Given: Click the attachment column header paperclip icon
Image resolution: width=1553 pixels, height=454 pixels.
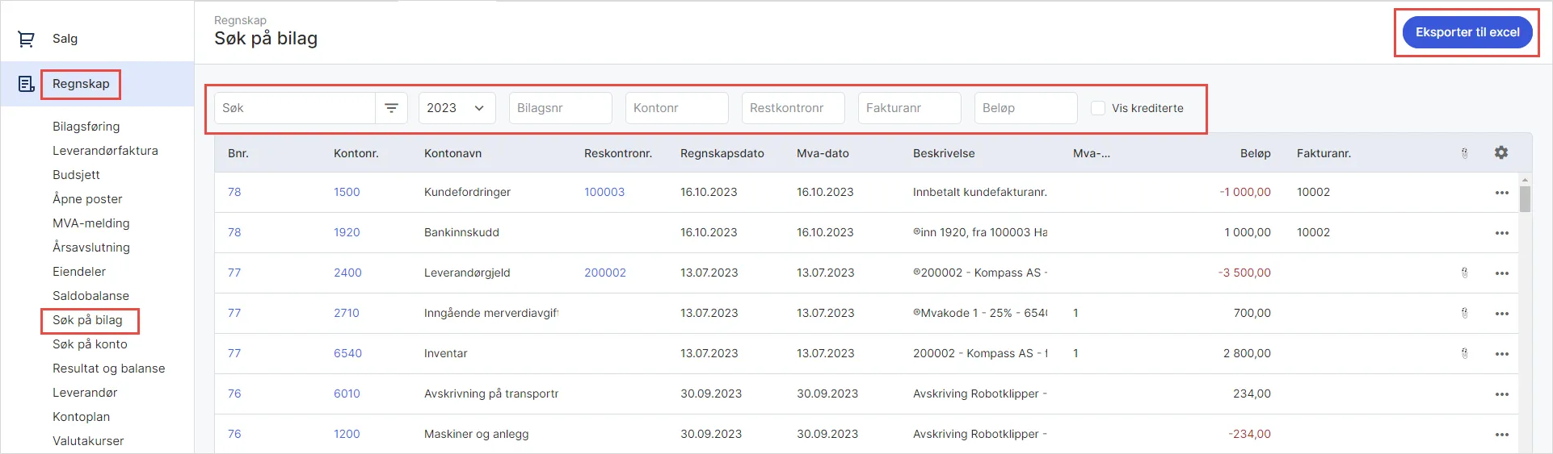Looking at the screenshot, I should 1464,153.
